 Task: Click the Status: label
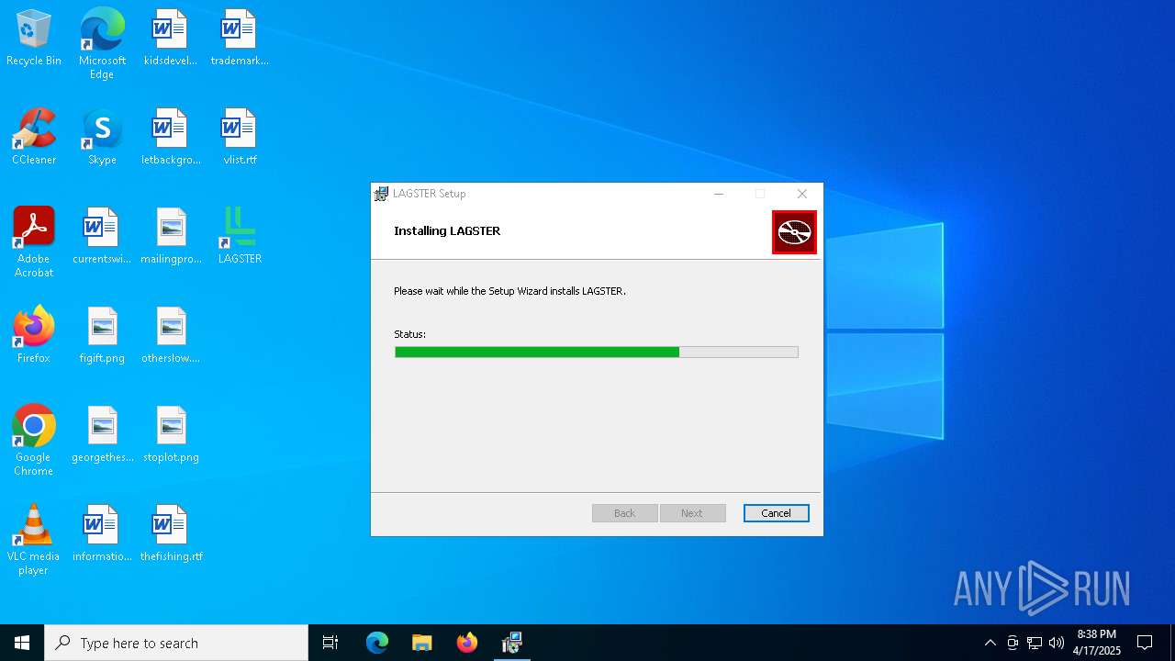[409, 334]
